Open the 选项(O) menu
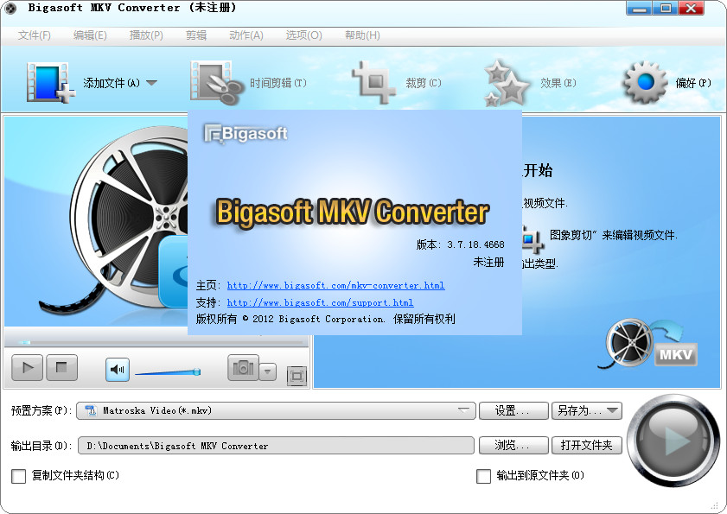The width and height of the screenshot is (727, 514). pyautogui.click(x=303, y=35)
